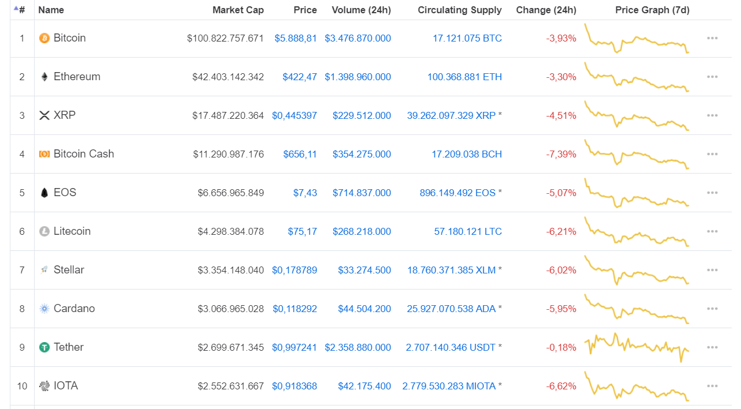Image resolution: width=741 pixels, height=409 pixels.
Task: Click the XRP logo icon
Action: (44, 115)
